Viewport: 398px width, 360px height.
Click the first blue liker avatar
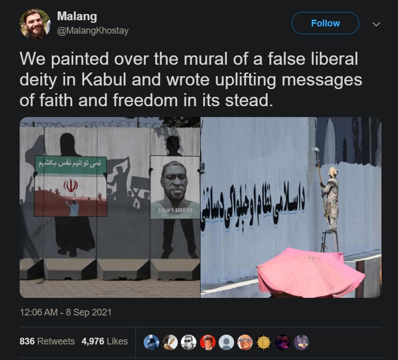tap(151, 342)
